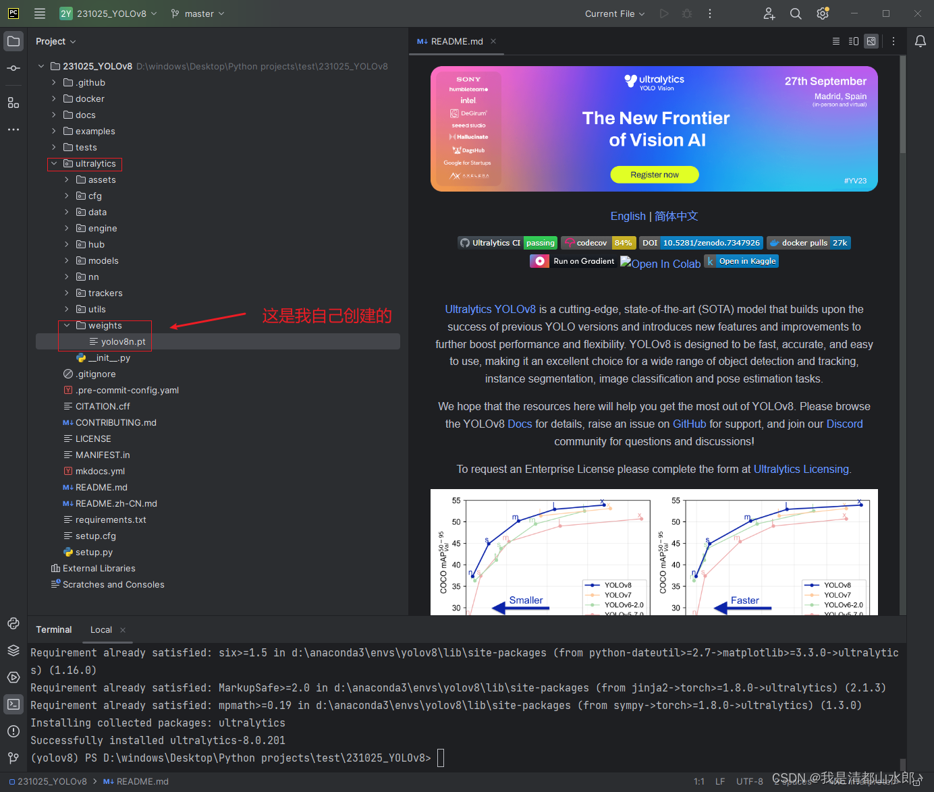Viewport: 934px width, 792px height.
Task: Show more tool windows ellipsis
Action: pos(13,129)
